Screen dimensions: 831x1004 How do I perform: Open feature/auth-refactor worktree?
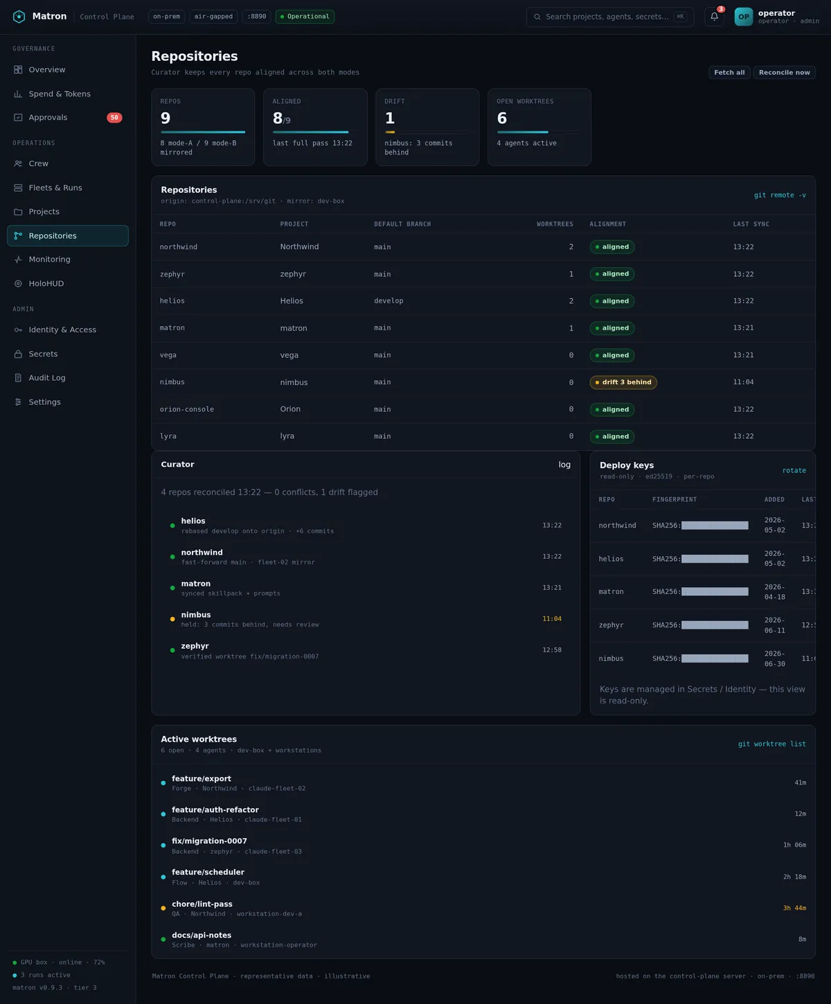click(483, 814)
